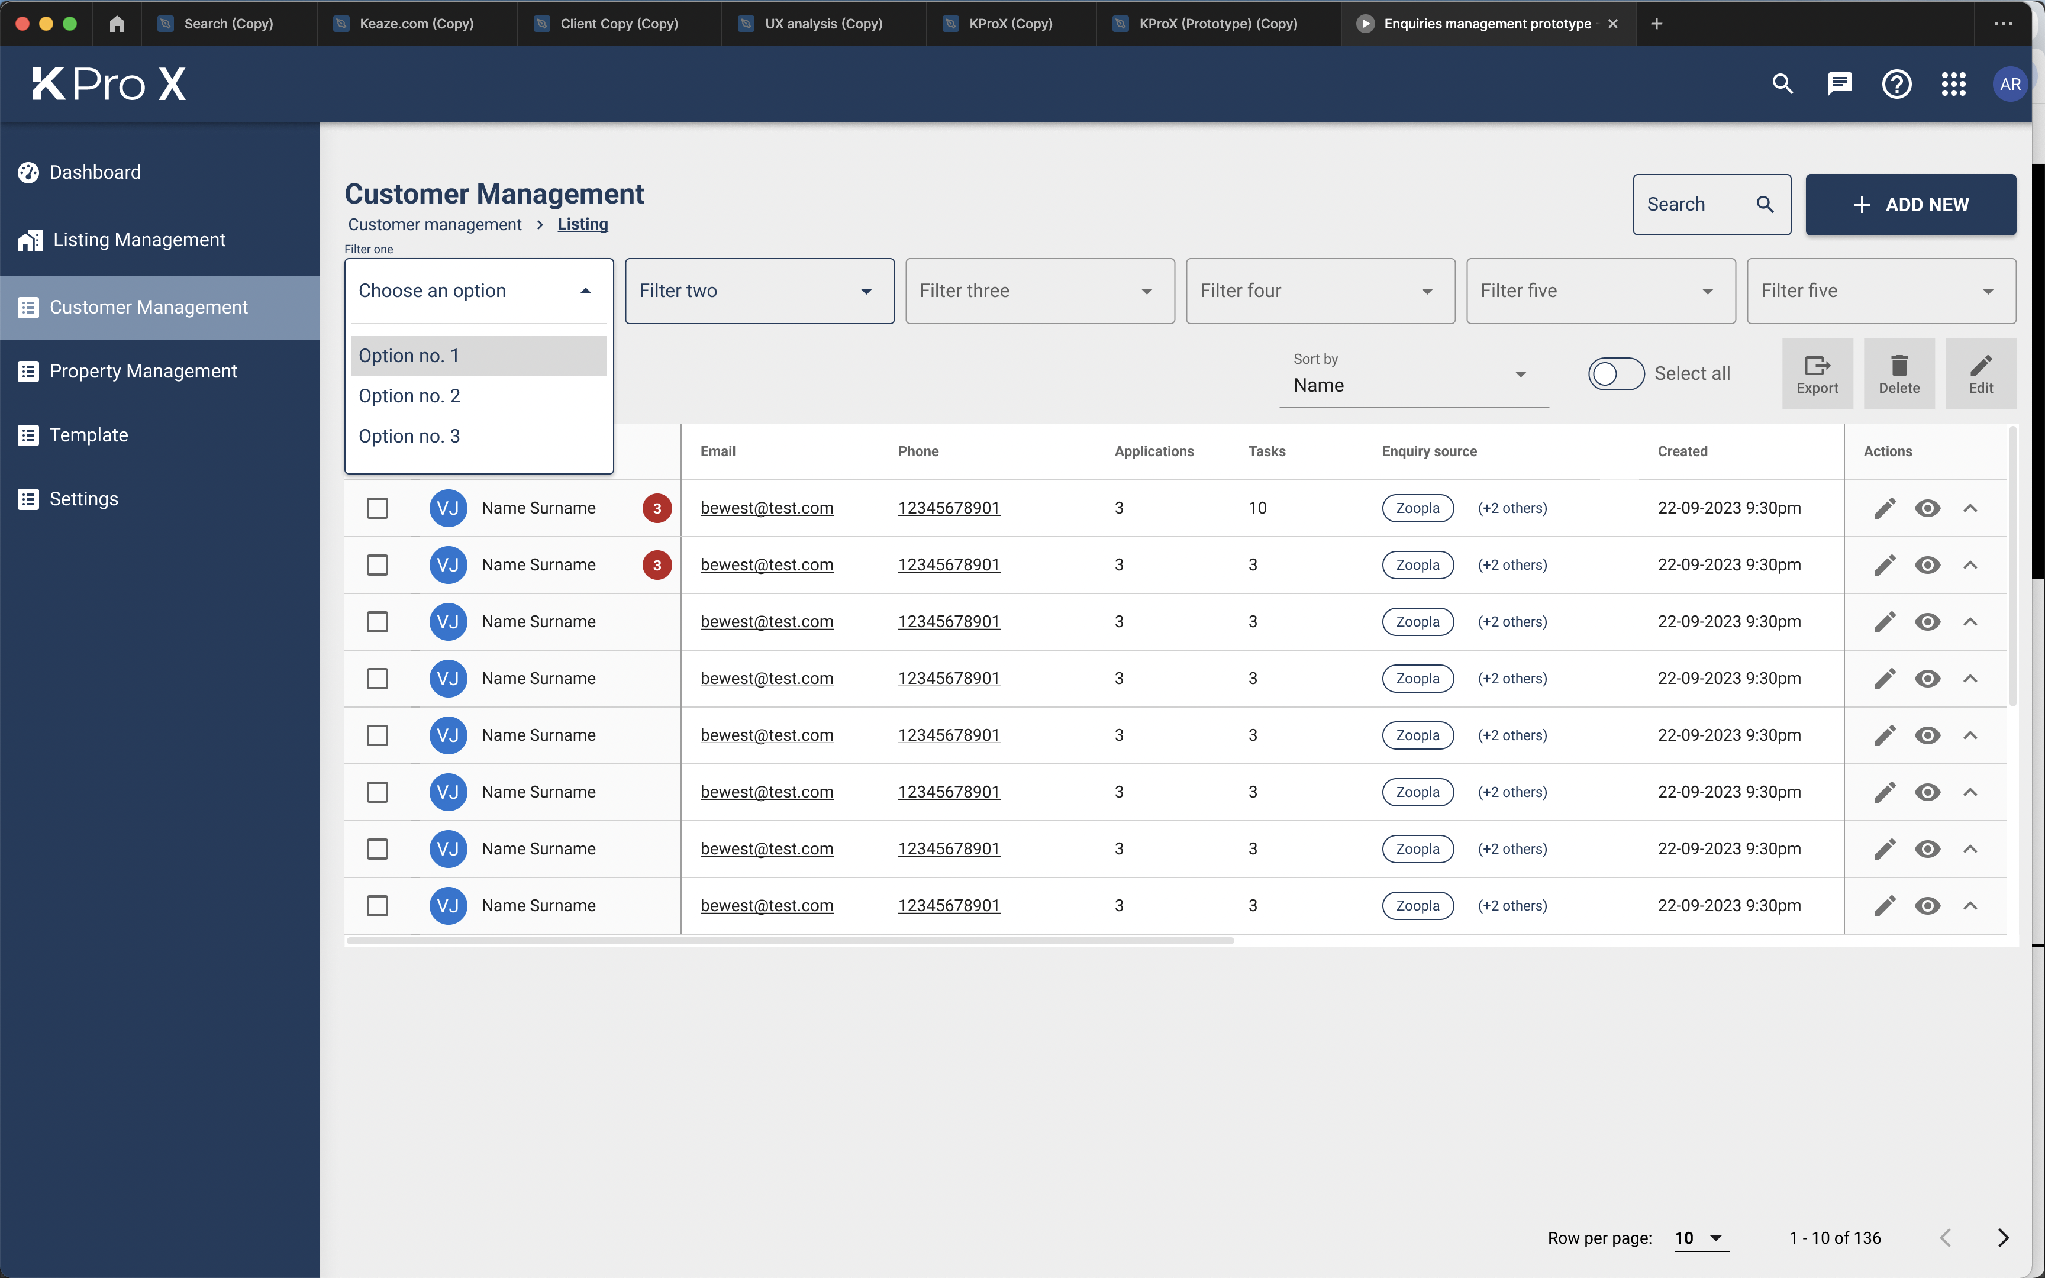The height and width of the screenshot is (1278, 2045).
Task: Click the eye view icon in second row
Action: (1927, 564)
